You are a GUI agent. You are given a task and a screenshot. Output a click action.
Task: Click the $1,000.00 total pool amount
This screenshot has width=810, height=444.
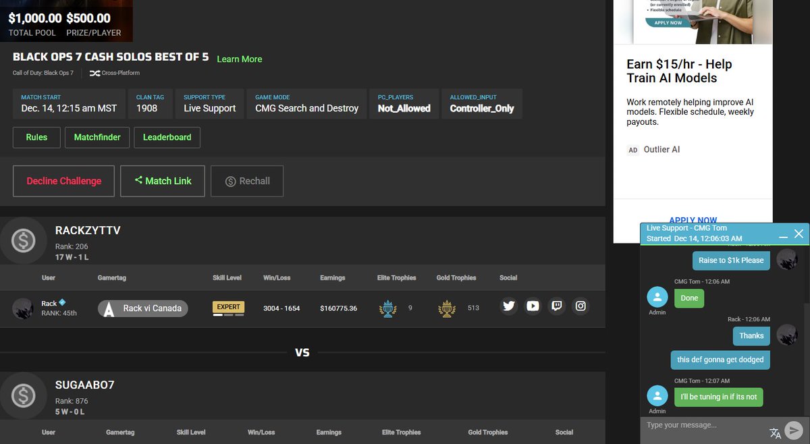[35, 18]
